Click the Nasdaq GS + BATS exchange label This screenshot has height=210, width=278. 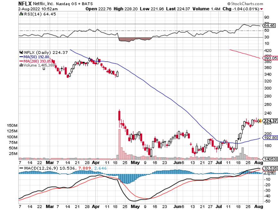74,4
